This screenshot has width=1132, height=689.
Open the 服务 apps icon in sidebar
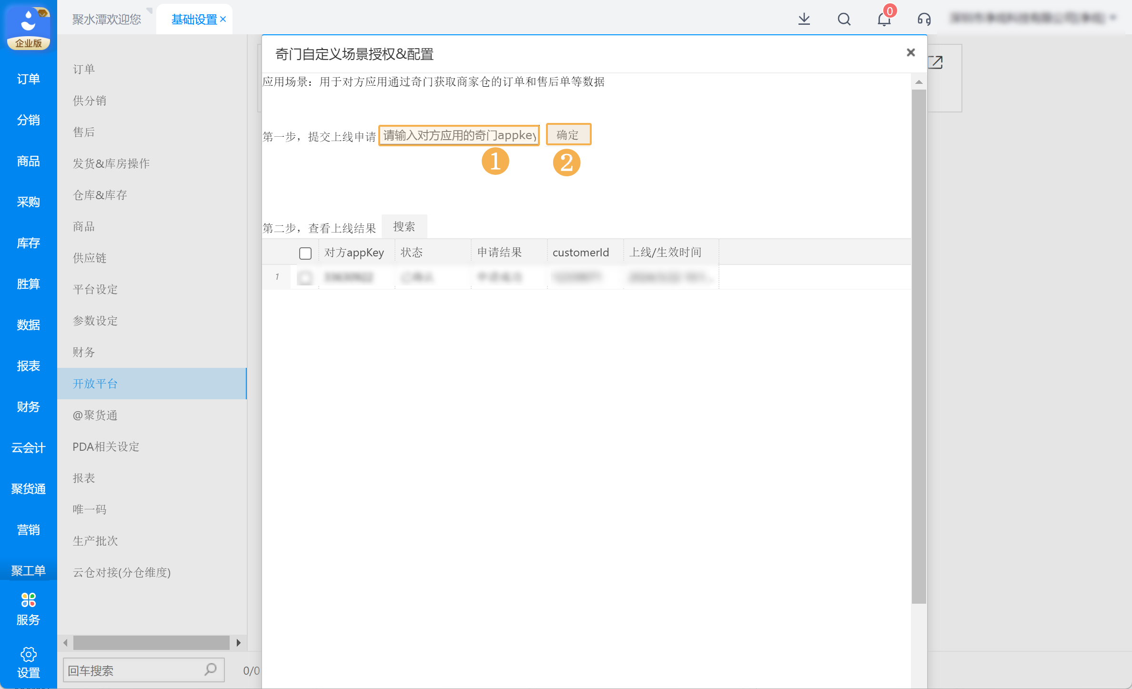[28, 600]
